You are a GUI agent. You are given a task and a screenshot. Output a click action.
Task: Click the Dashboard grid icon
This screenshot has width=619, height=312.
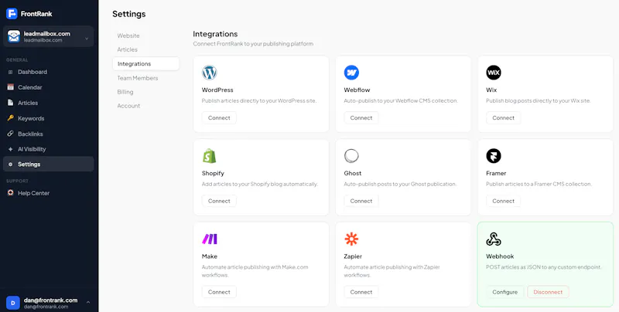pos(10,72)
